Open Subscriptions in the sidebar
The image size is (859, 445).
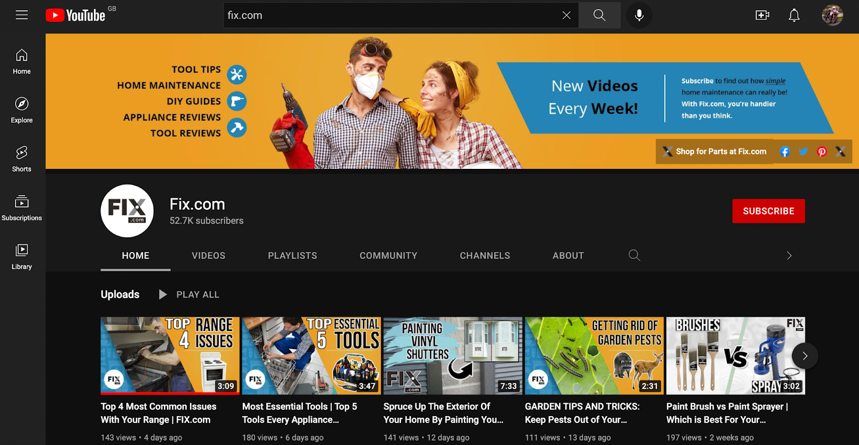(21, 208)
